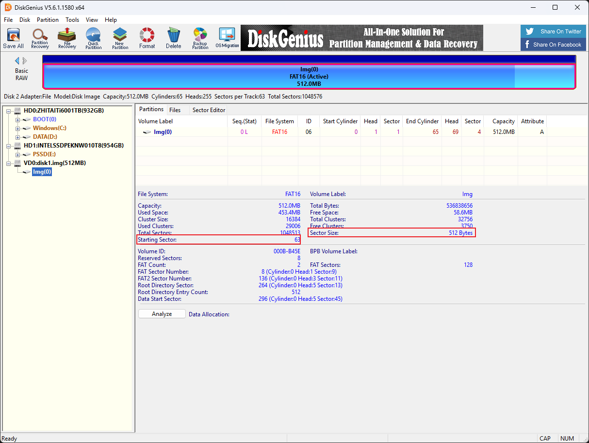This screenshot has width=589, height=443.
Task: Click Free Space value 58.6MB
Action: point(462,213)
